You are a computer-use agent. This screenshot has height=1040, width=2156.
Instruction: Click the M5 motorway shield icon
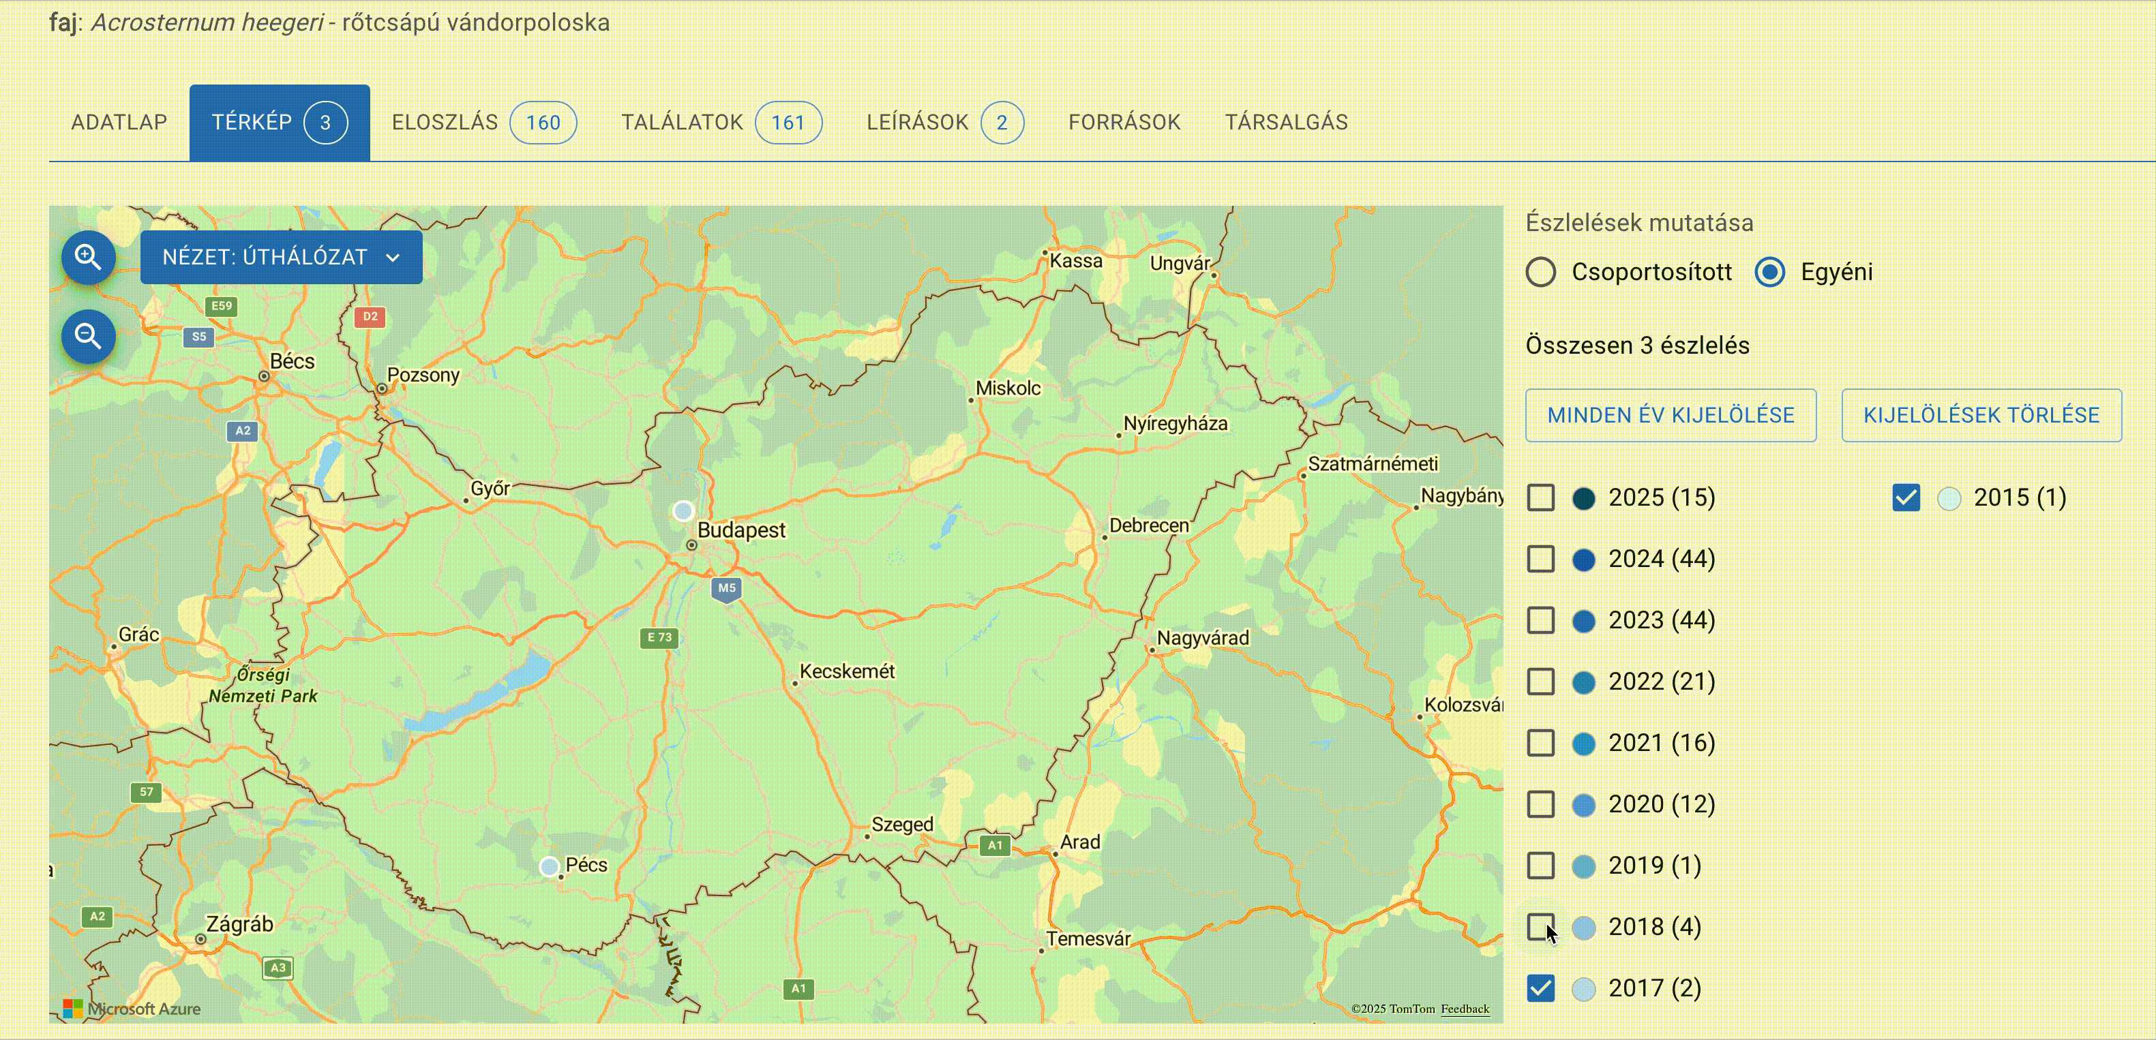[726, 588]
